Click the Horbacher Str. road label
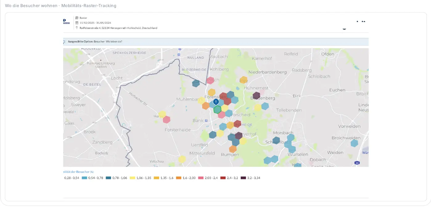Image resolution: width=431 pixels, height=223 pixels. pos(138,99)
